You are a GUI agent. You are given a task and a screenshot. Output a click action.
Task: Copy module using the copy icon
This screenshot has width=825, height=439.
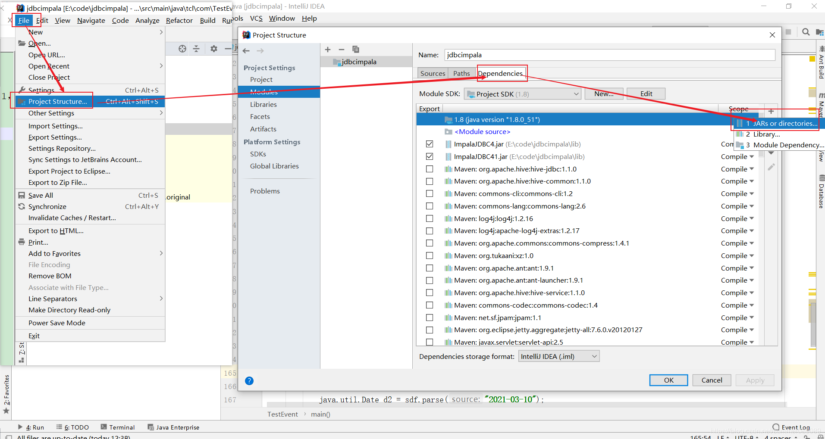click(355, 50)
